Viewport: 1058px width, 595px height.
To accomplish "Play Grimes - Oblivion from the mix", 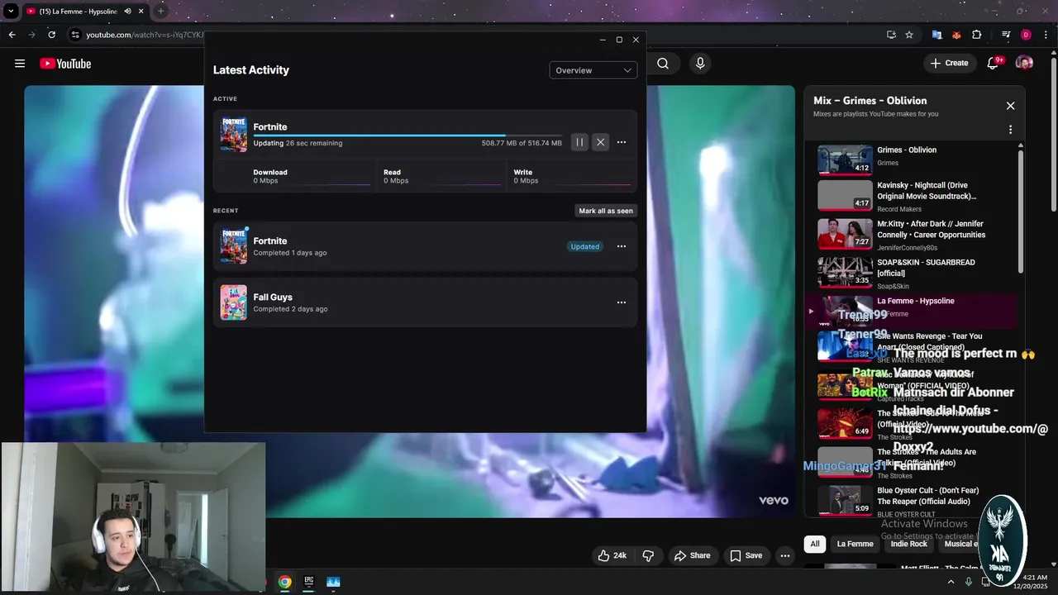I will [x=915, y=159].
